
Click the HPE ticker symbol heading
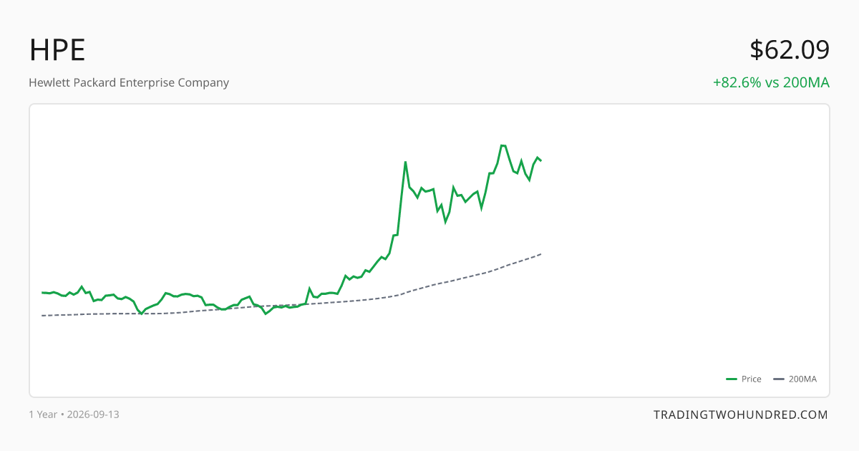(57, 50)
